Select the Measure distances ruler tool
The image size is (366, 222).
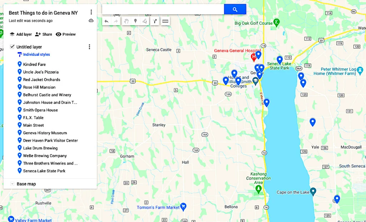coord(165,21)
